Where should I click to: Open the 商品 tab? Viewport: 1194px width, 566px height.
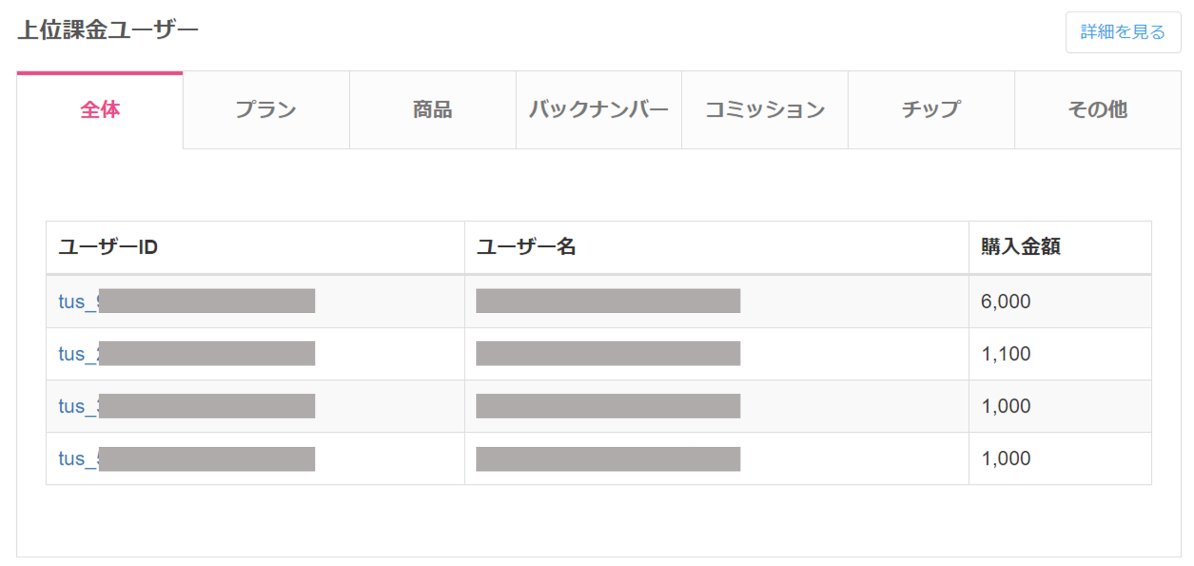coord(432,110)
